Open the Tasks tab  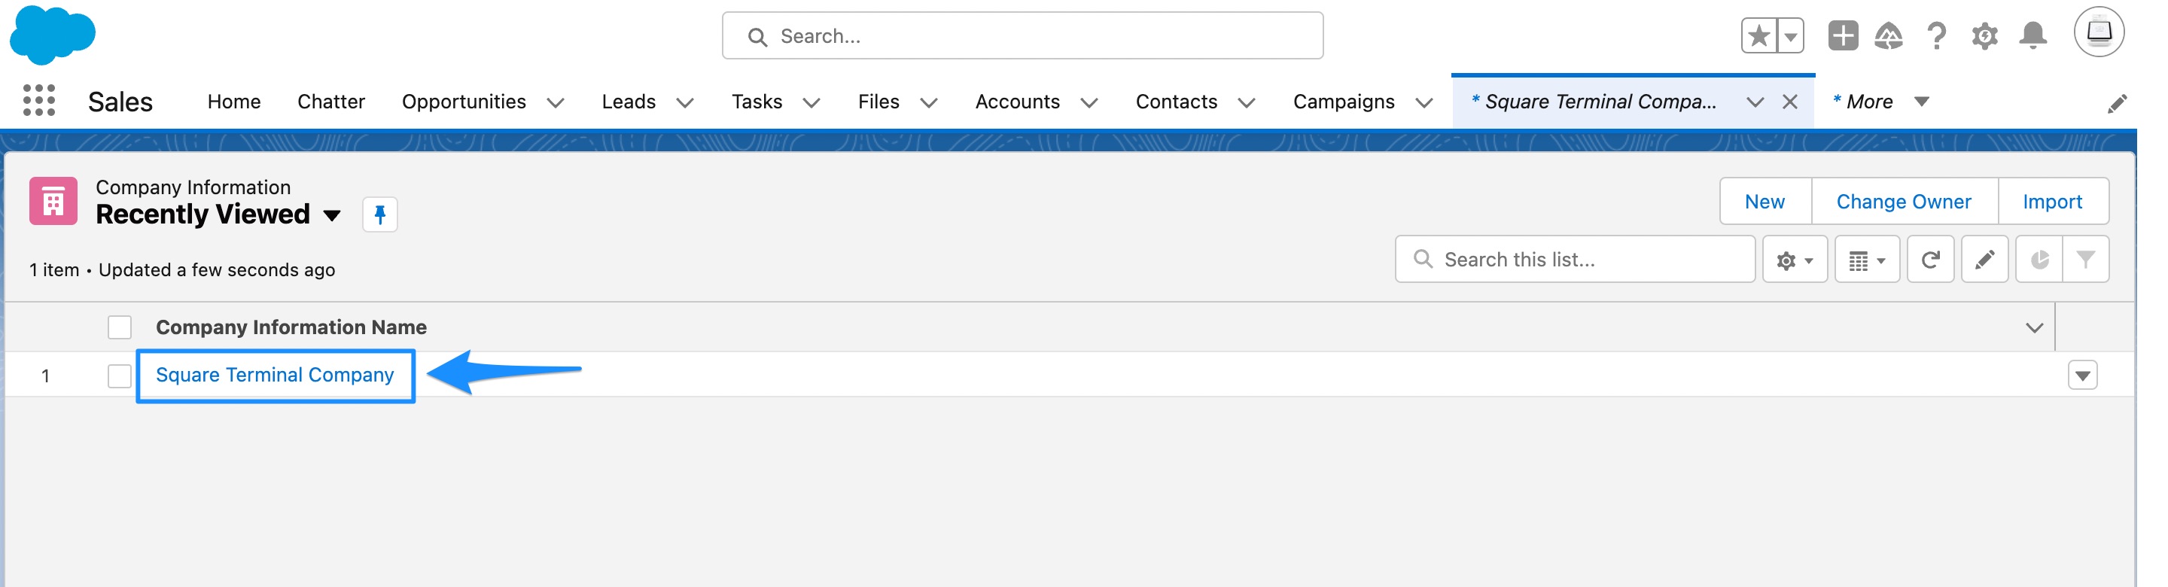(757, 102)
